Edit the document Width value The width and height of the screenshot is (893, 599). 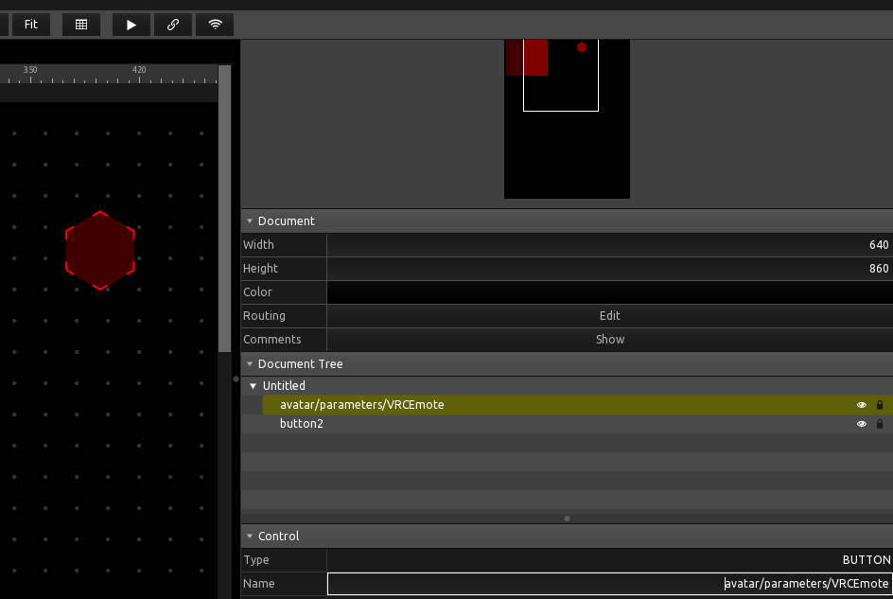pos(609,244)
